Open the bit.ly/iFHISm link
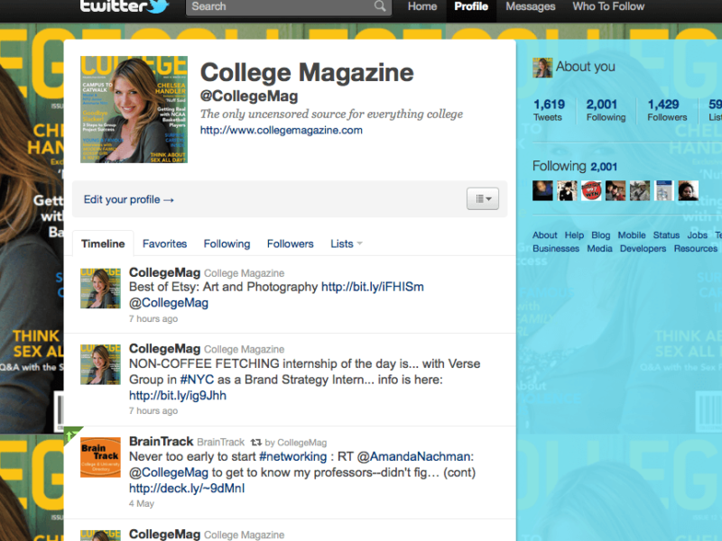 tap(373, 287)
